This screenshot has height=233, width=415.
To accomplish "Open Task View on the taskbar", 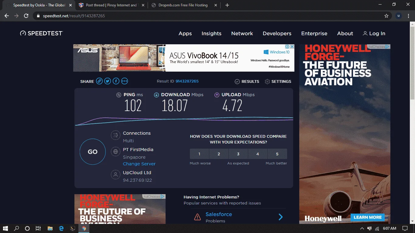I will [38, 228].
